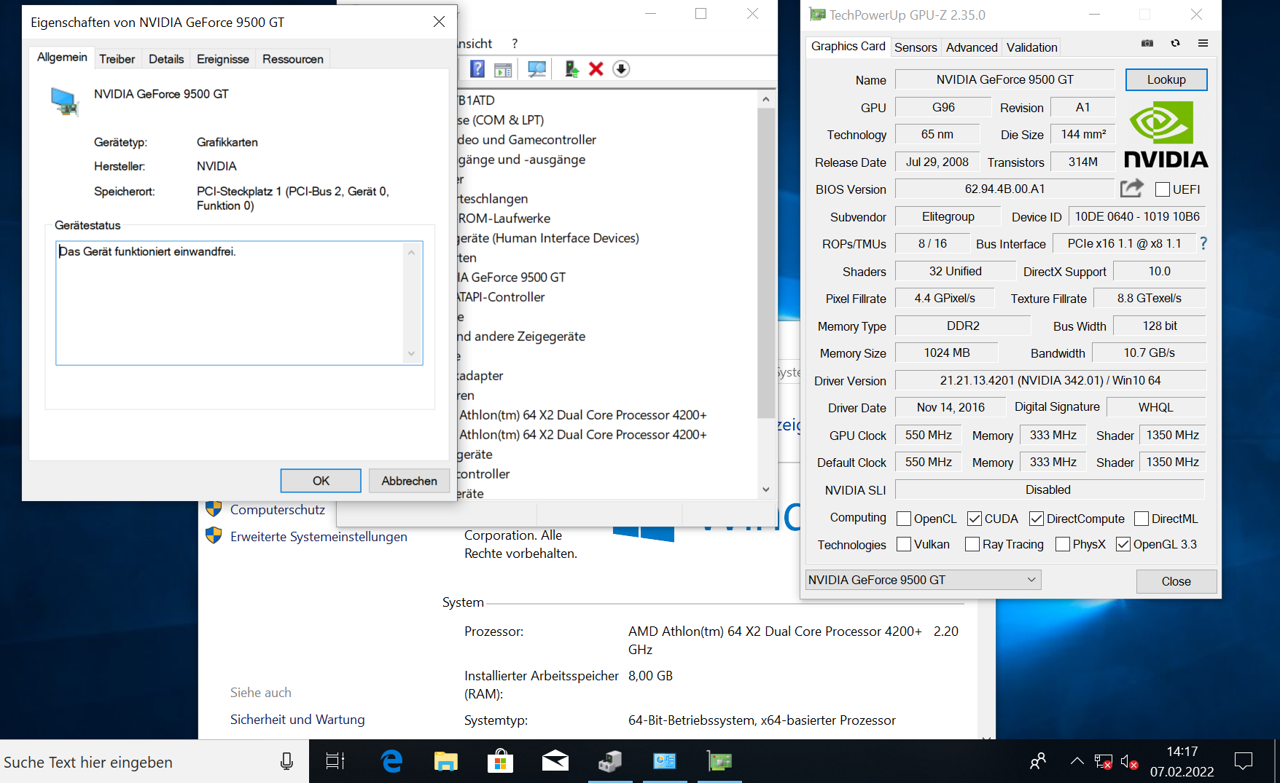Launch Microsoft Edge from the taskbar
Screen dimensions: 1280x783
[x=391, y=762]
